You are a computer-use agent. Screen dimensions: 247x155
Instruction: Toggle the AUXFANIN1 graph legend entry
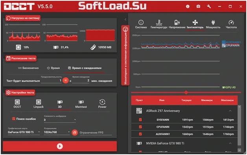coord(231,42)
